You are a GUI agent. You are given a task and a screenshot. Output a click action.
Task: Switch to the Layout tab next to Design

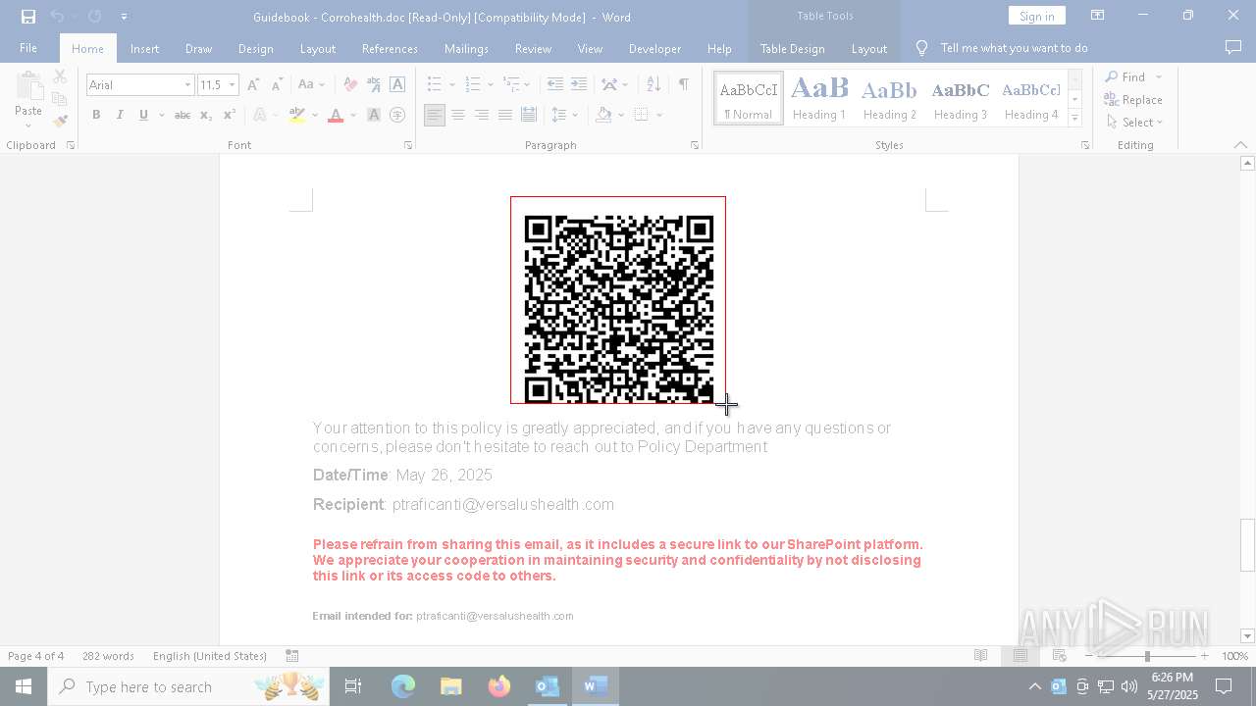317,48
